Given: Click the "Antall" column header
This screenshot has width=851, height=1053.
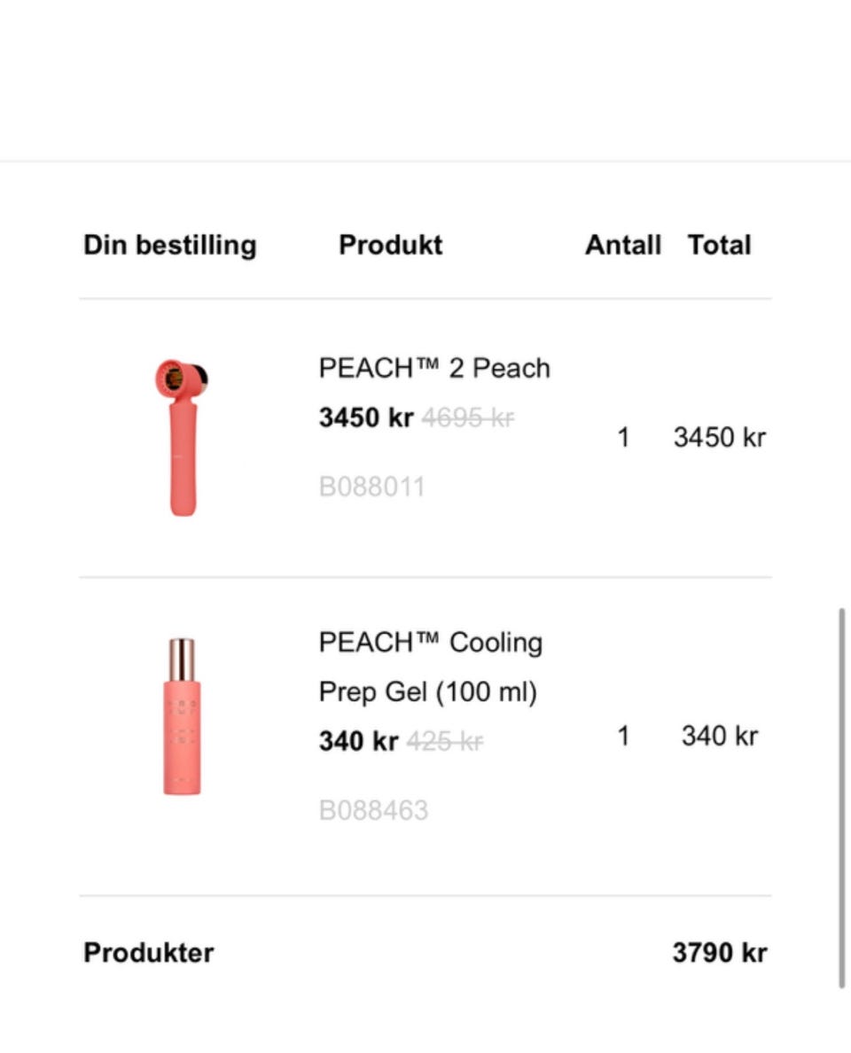Looking at the screenshot, I should point(623,246).
